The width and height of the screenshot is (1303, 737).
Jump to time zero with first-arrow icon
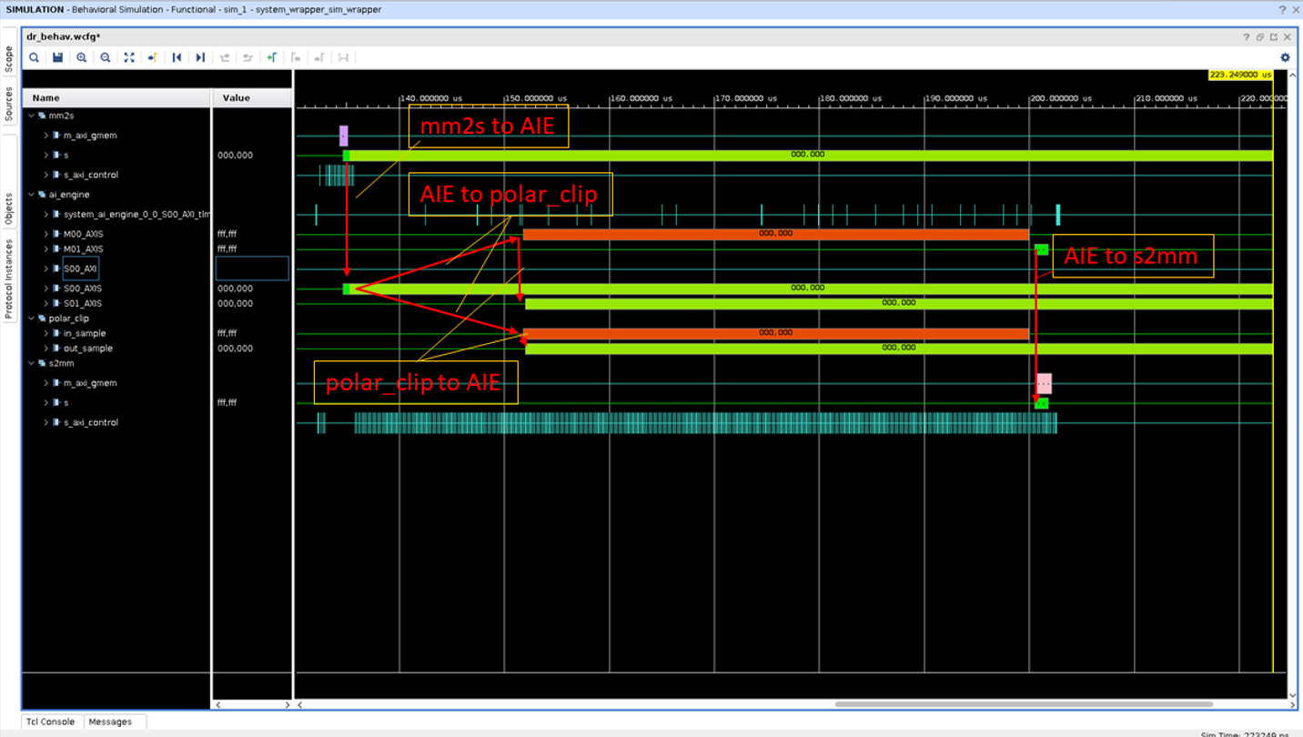point(177,57)
